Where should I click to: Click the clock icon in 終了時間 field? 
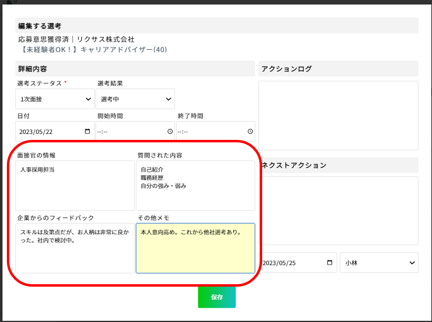250,132
